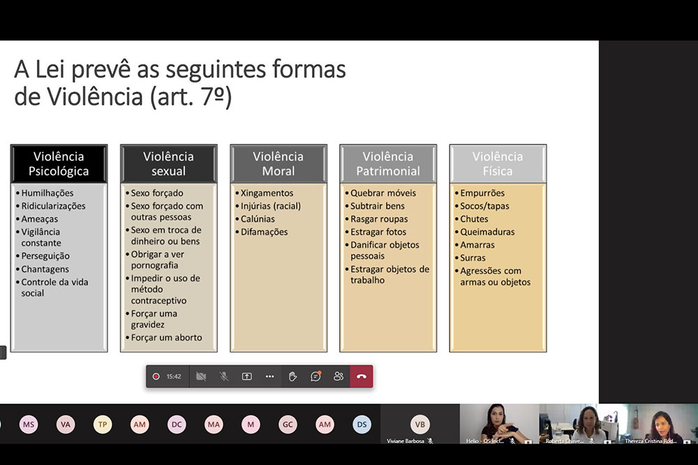The height and width of the screenshot is (465, 698).
Task: Click the GC participant avatar
Action: (x=288, y=424)
